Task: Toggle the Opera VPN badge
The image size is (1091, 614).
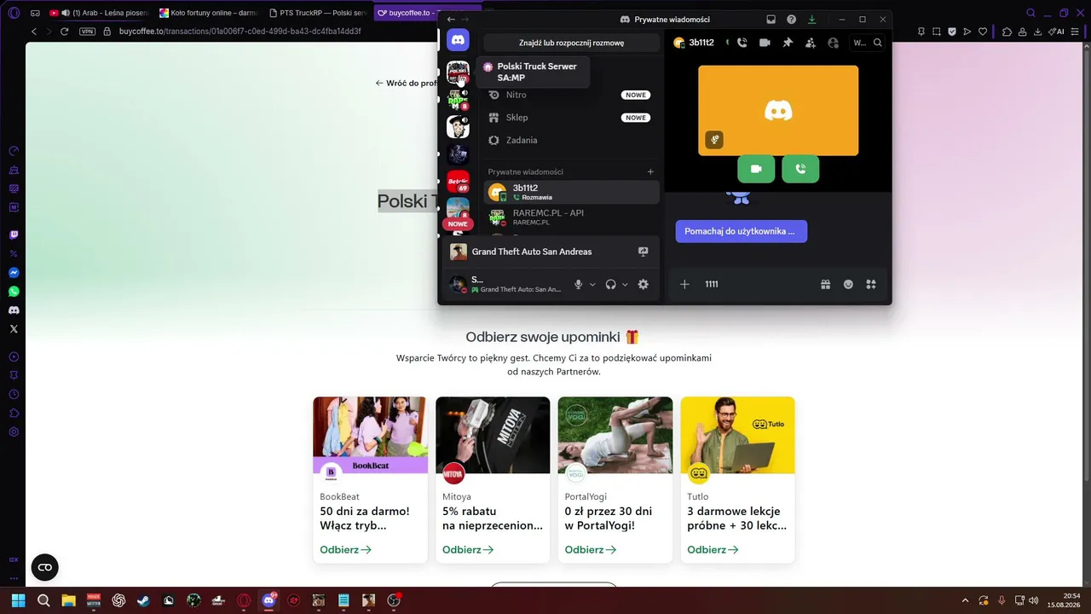Action: click(x=87, y=32)
